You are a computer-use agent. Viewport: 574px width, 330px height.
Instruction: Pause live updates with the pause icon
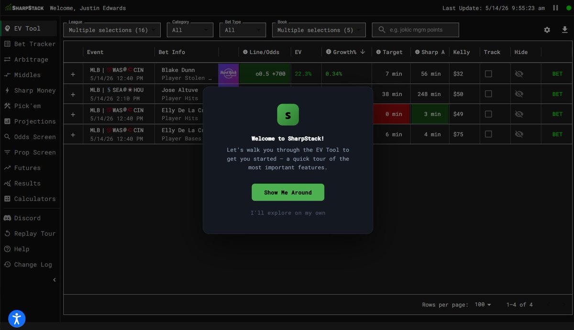[x=555, y=8]
